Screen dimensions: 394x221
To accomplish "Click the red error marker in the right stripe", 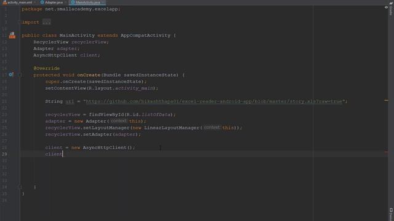I will tap(386, 152).
